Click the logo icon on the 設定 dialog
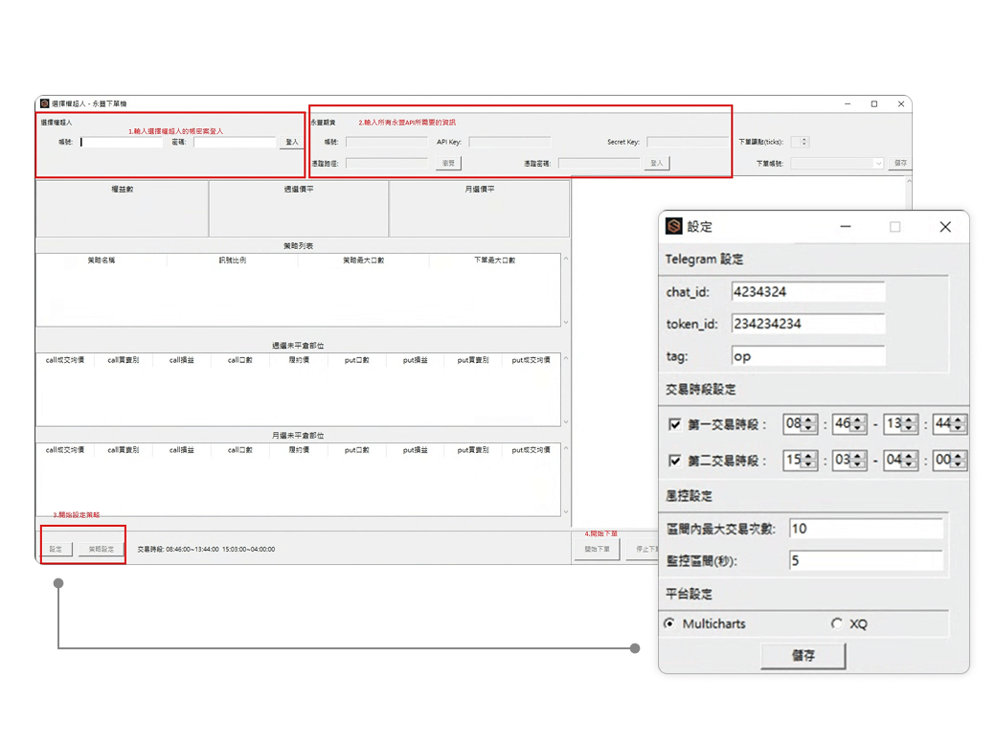996x747 pixels. pyautogui.click(x=673, y=227)
